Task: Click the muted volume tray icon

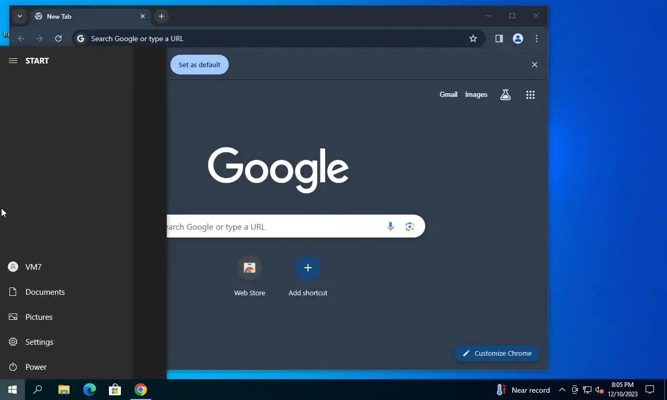Action: 599,390
